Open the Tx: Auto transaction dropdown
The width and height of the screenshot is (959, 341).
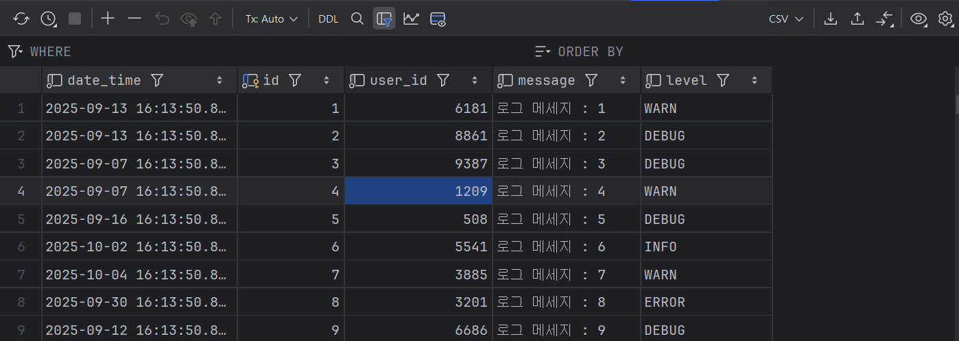point(272,19)
